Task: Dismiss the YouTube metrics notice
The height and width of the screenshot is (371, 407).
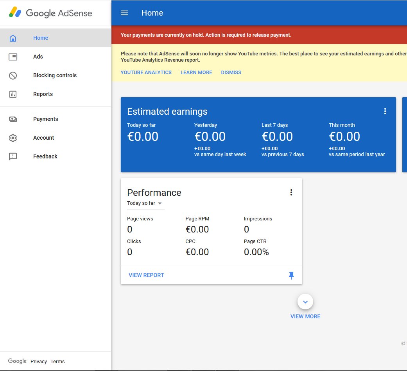Action: click(231, 72)
